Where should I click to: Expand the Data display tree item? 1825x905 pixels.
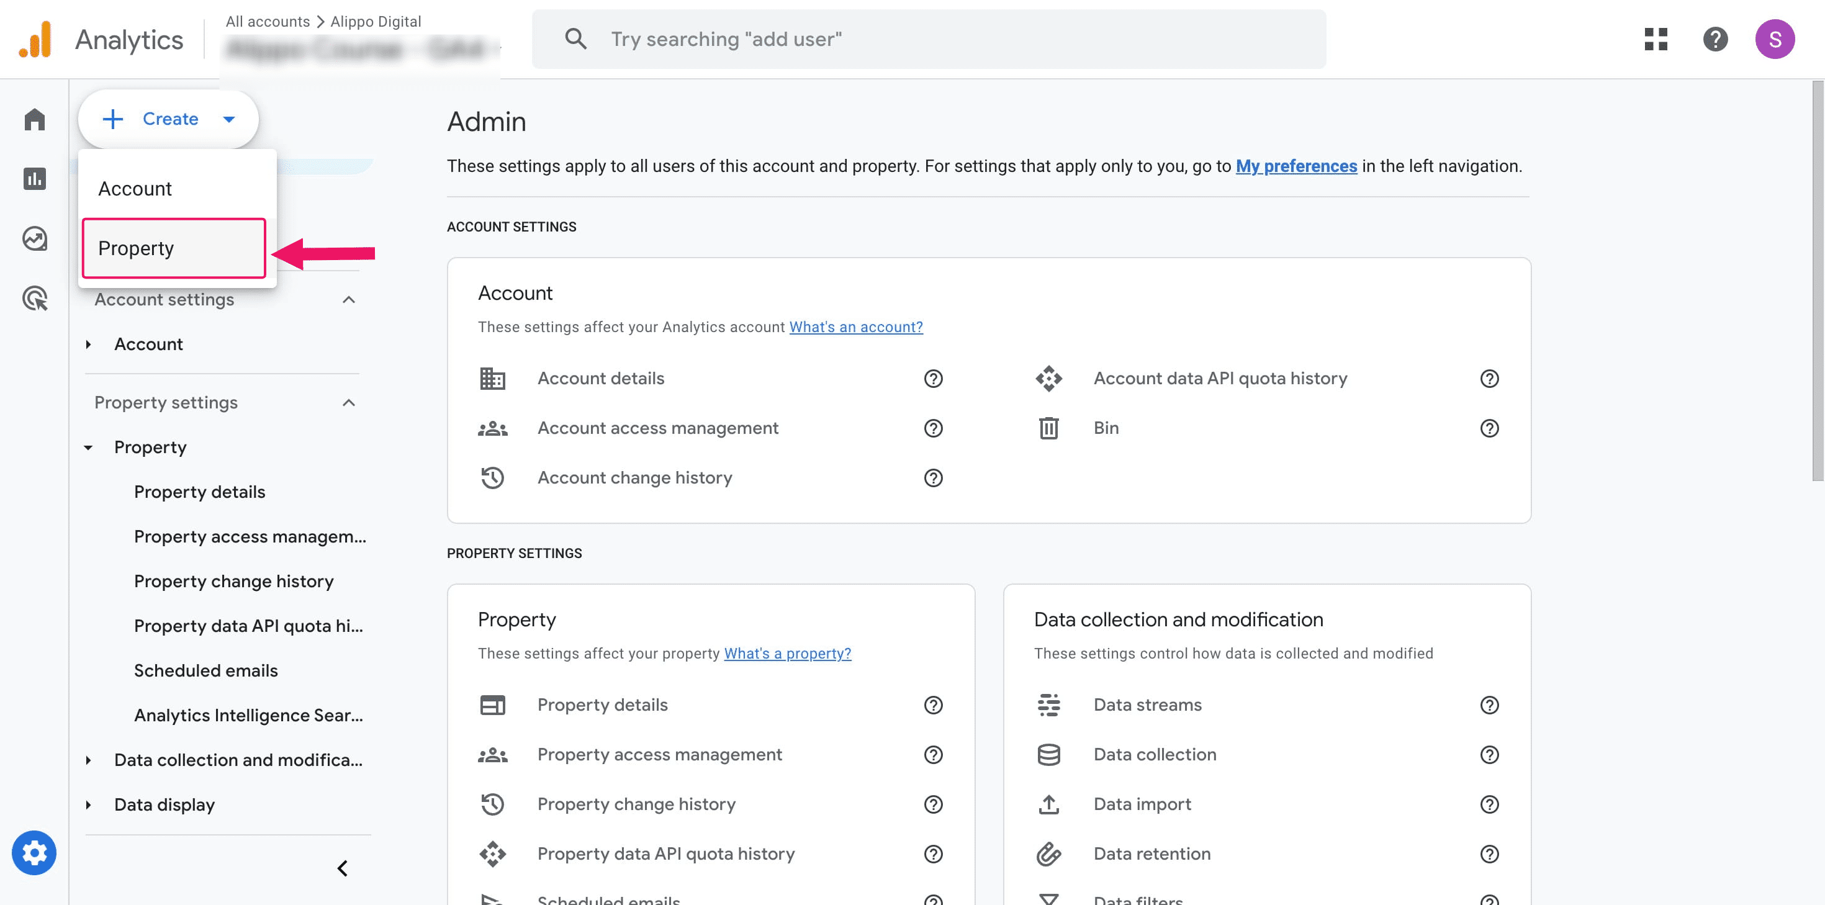coord(89,804)
